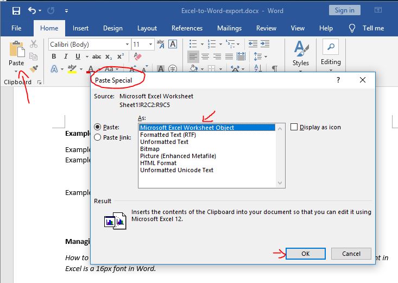Switch to the Insert tab

pos(80,28)
